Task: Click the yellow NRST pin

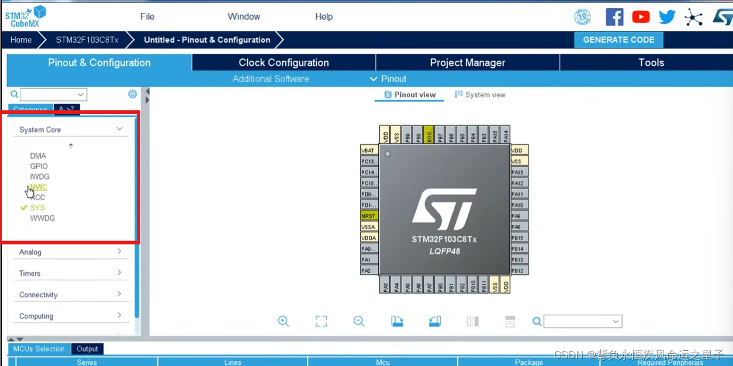Action: click(x=368, y=215)
